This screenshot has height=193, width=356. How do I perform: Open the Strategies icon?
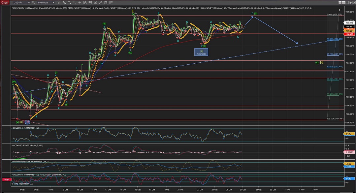(106, 2)
